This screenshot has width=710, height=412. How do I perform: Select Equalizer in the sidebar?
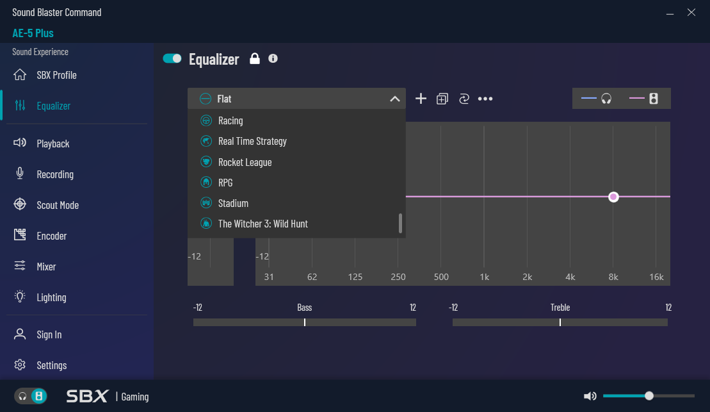pos(53,106)
